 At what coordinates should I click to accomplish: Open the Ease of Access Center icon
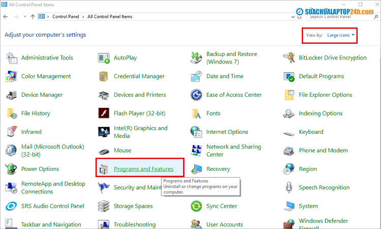click(197, 95)
